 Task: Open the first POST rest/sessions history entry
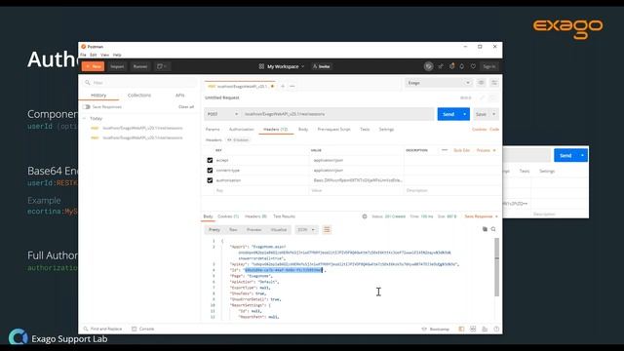point(137,128)
